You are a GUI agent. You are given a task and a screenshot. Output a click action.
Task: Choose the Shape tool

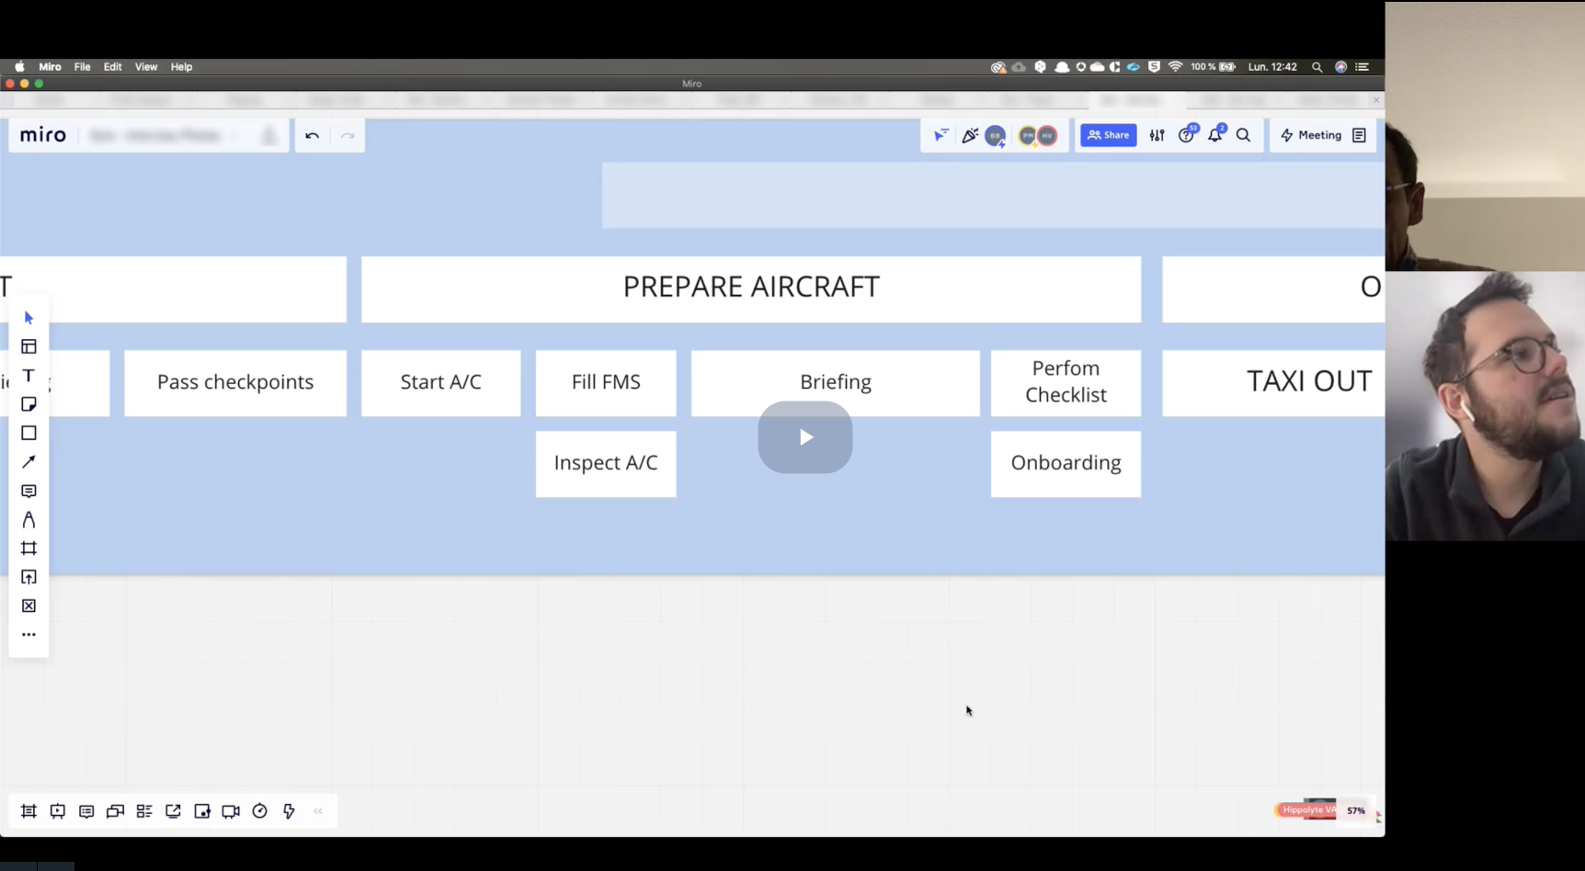click(x=29, y=433)
